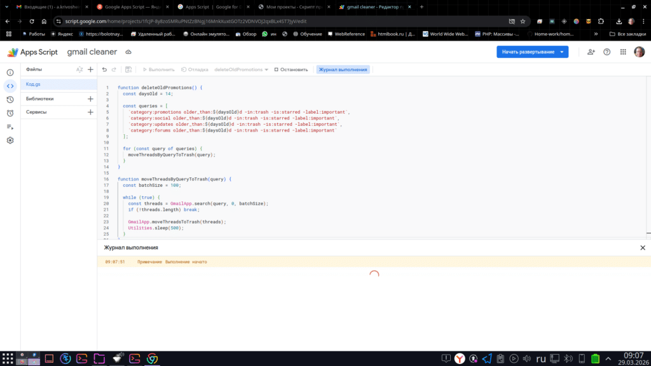Screen dimensions: 651x366
Task: Sort files with the AZ icon
Action: coord(79,70)
